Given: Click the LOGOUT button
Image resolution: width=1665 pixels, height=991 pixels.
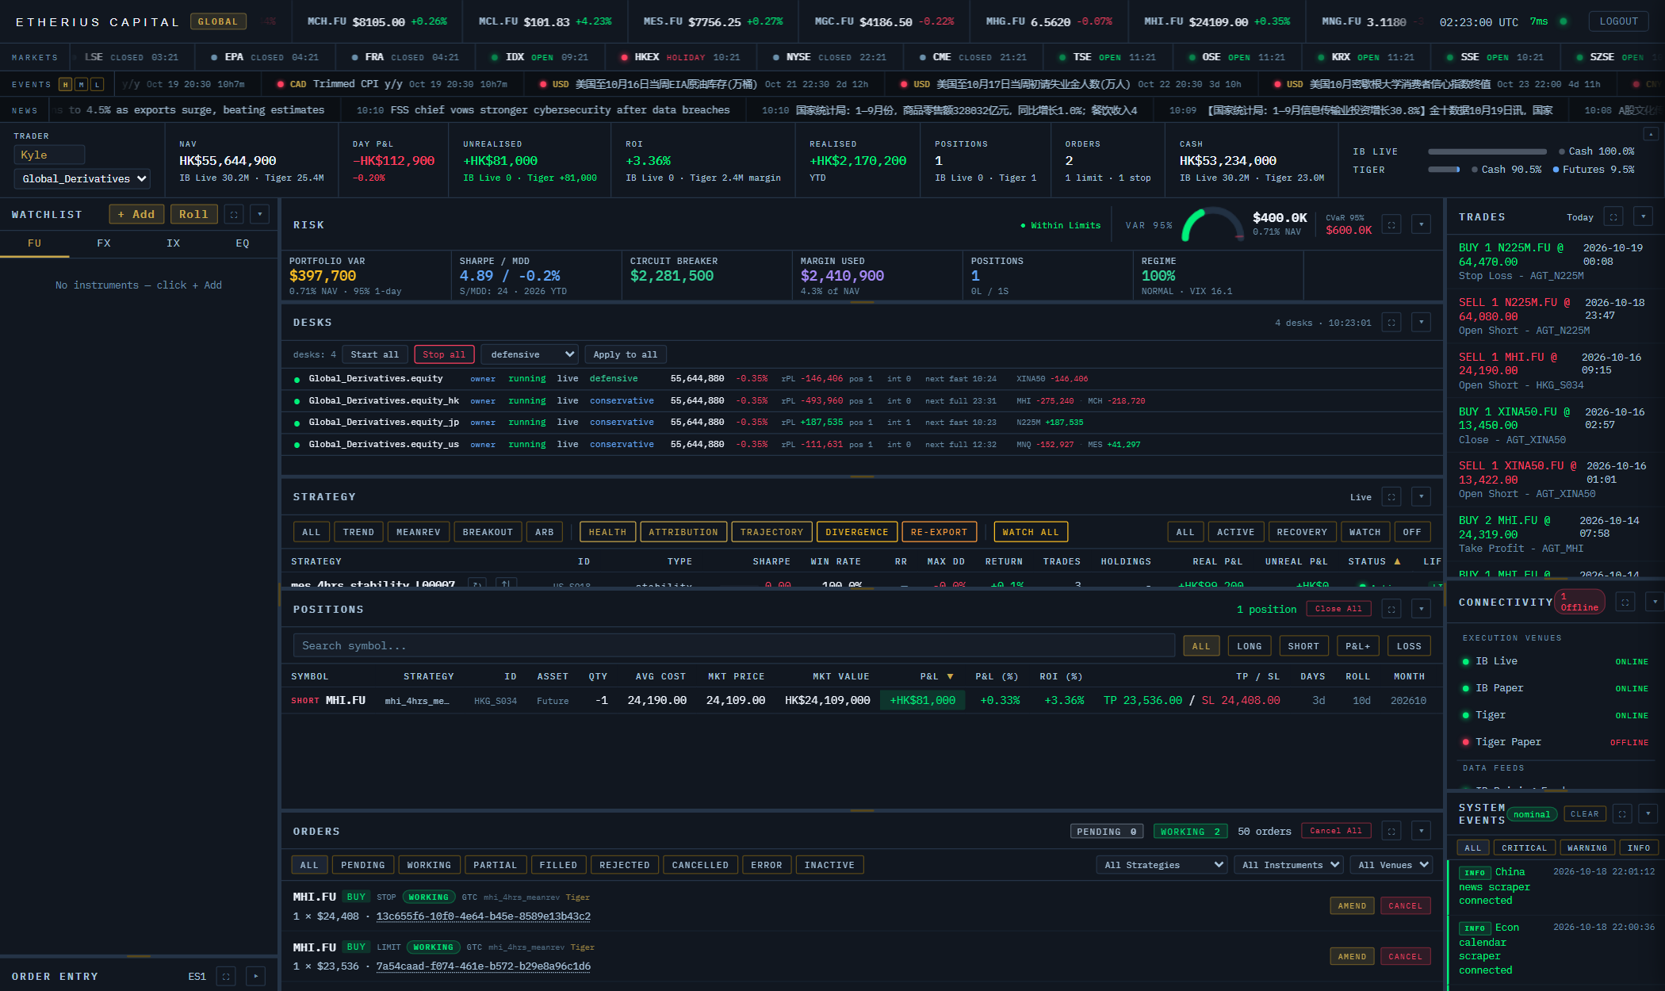Looking at the screenshot, I should tap(1618, 21).
